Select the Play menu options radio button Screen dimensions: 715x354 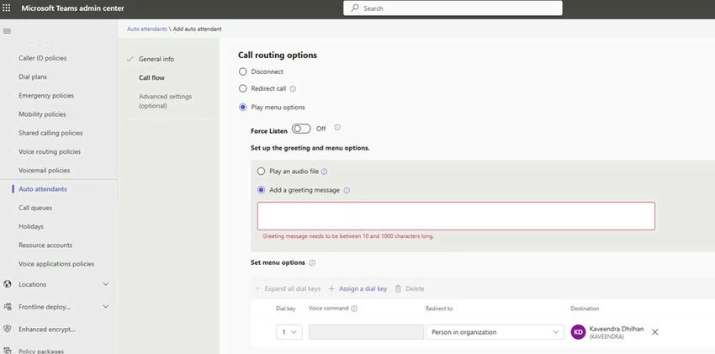tap(242, 108)
